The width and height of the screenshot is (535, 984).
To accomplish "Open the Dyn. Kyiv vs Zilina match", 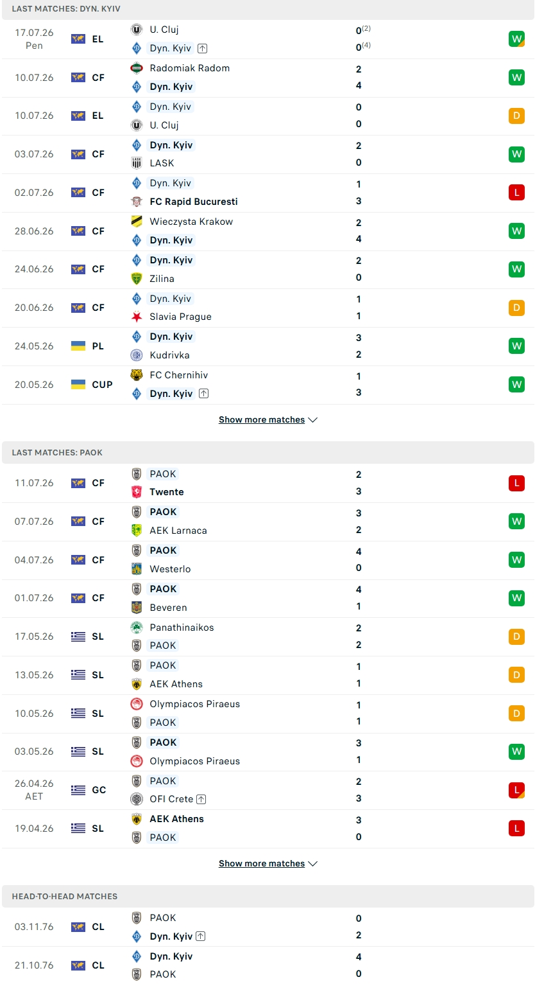I will click(268, 270).
